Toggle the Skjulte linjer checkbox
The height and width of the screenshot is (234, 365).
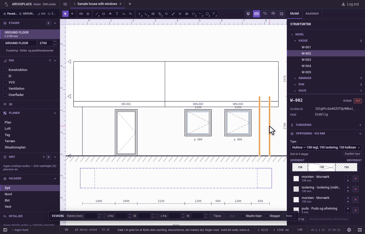243,216
